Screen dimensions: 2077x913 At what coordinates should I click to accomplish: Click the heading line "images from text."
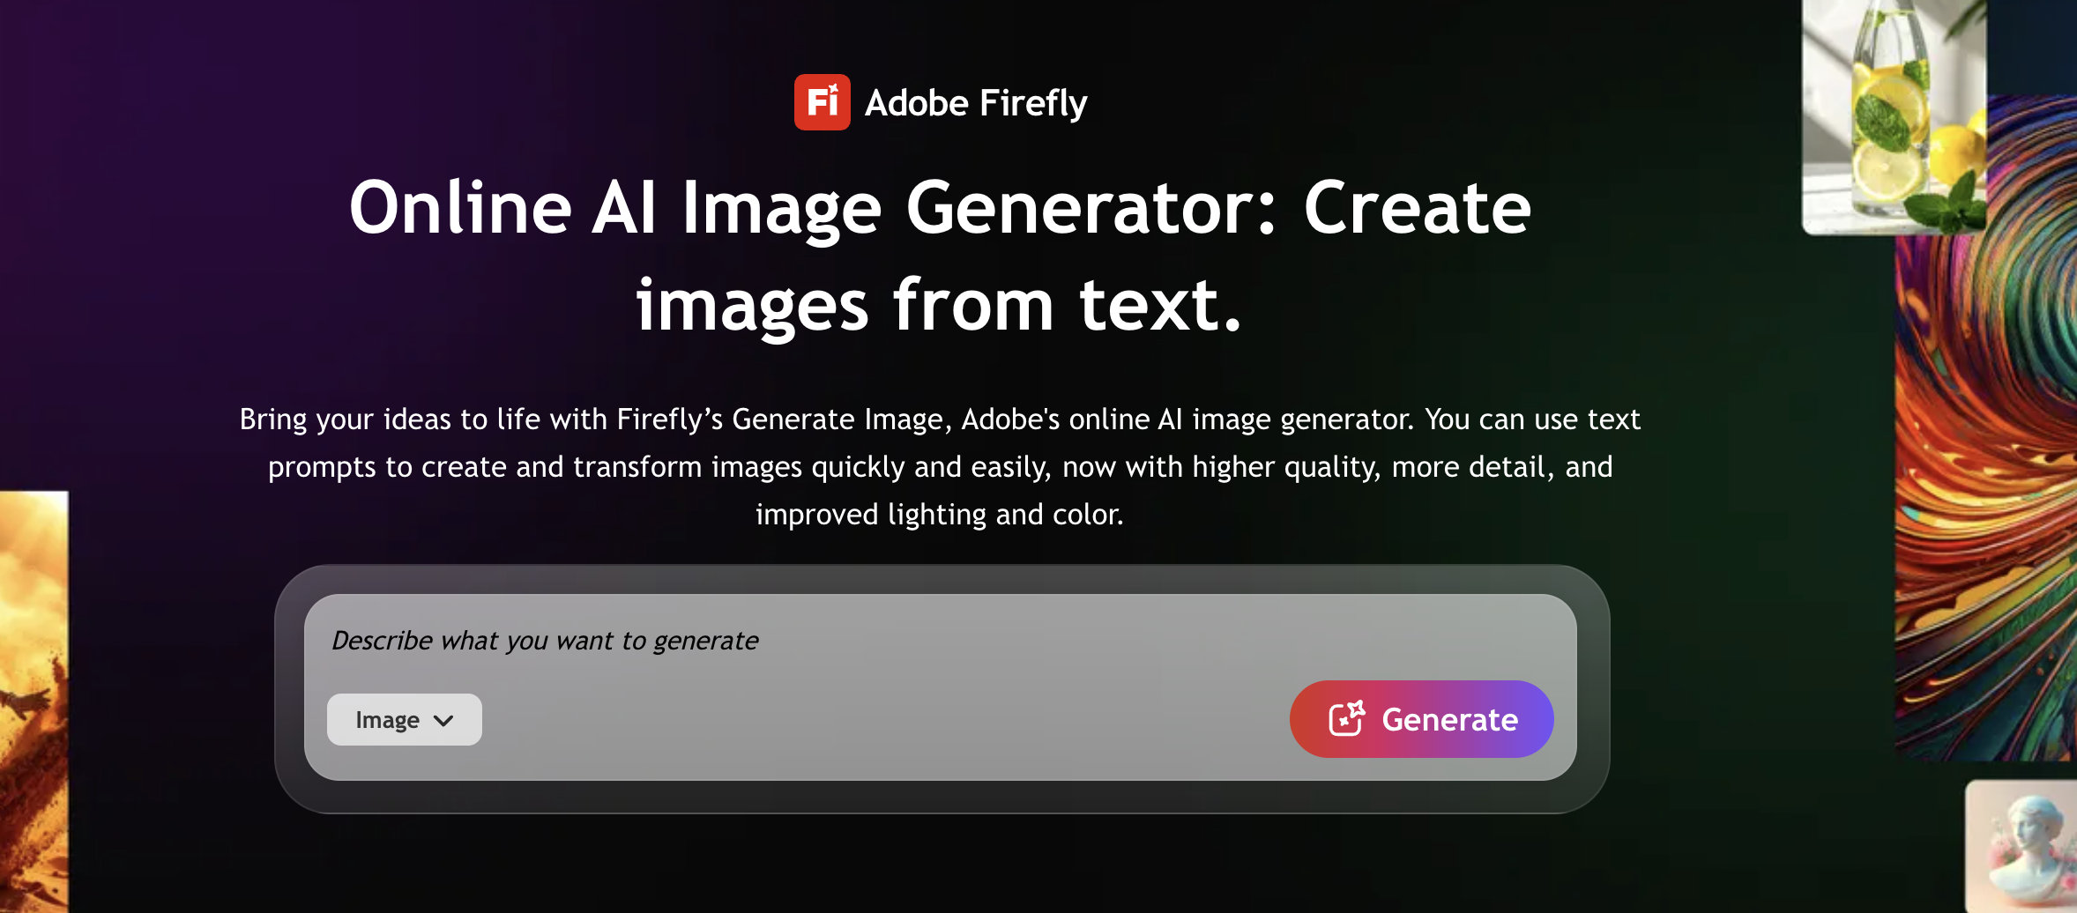pyautogui.click(x=940, y=305)
